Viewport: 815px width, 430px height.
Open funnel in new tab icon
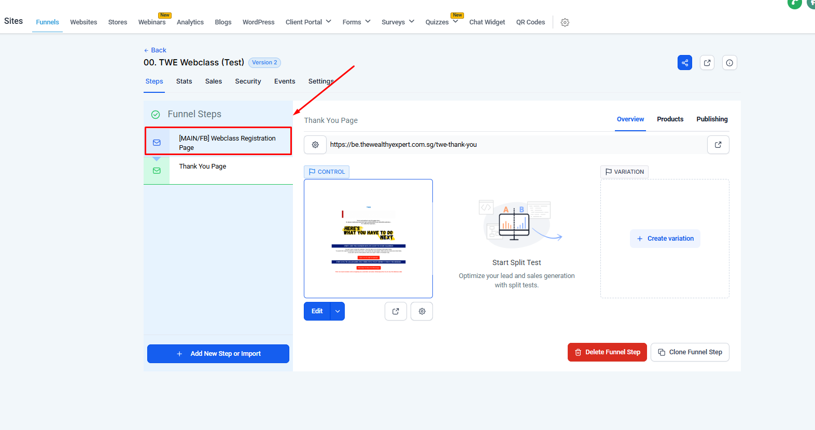tap(707, 63)
